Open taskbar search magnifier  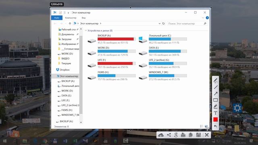15,141
